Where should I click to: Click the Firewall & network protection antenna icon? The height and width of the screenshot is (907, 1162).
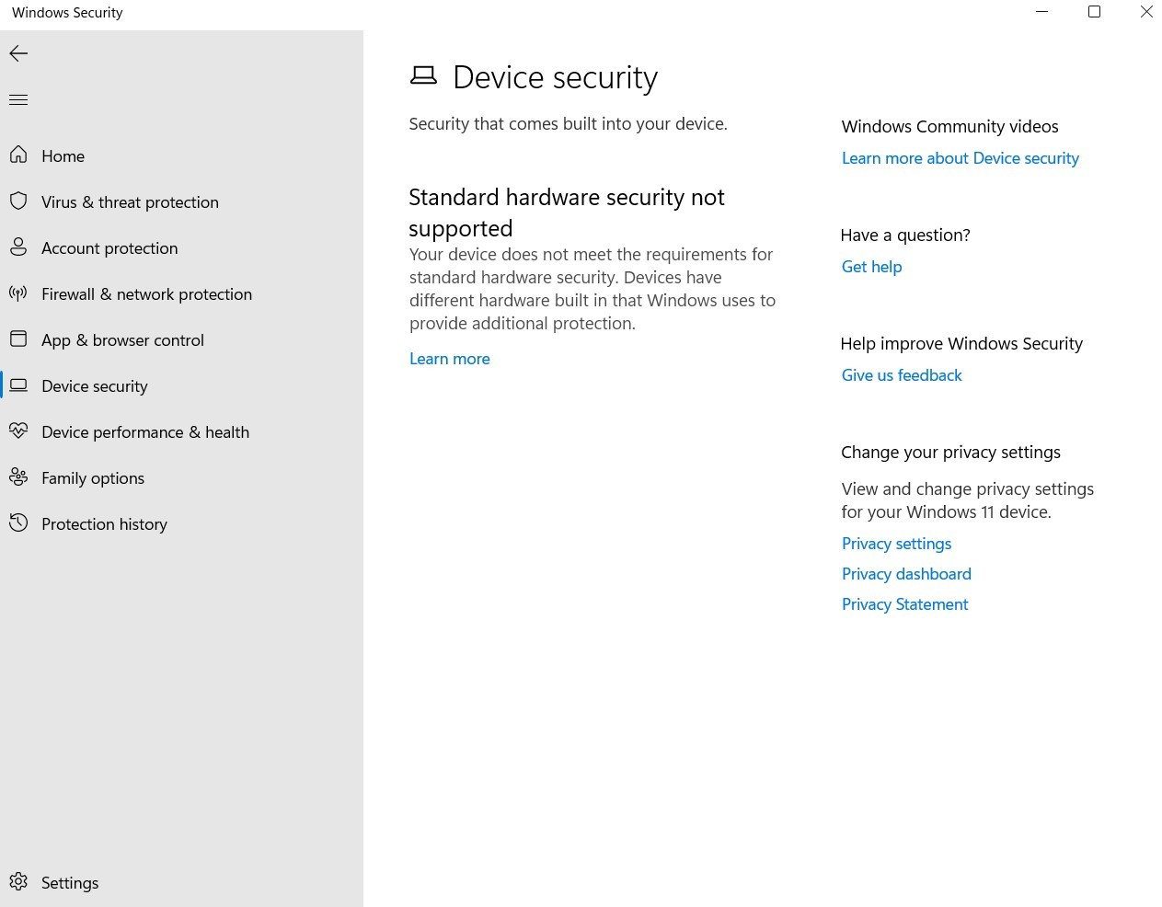(18, 293)
